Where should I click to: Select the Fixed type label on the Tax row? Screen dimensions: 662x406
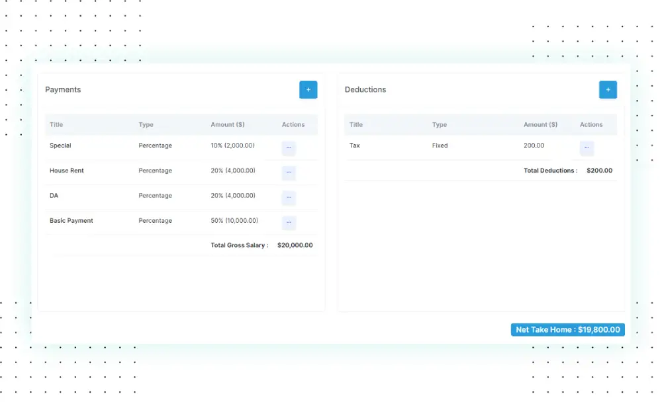click(440, 145)
